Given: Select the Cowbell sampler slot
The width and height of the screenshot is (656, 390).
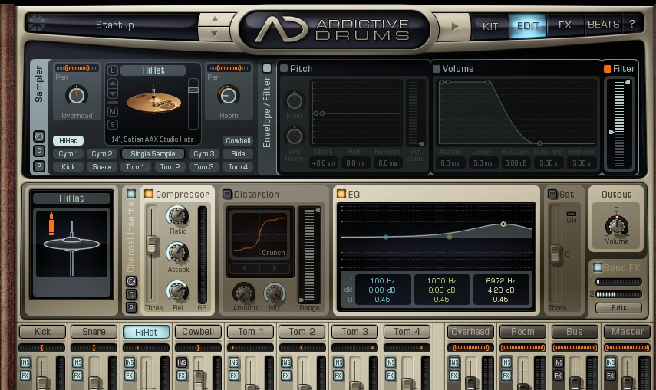Looking at the screenshot, I should pyautogui.click(x=238, y=141).
